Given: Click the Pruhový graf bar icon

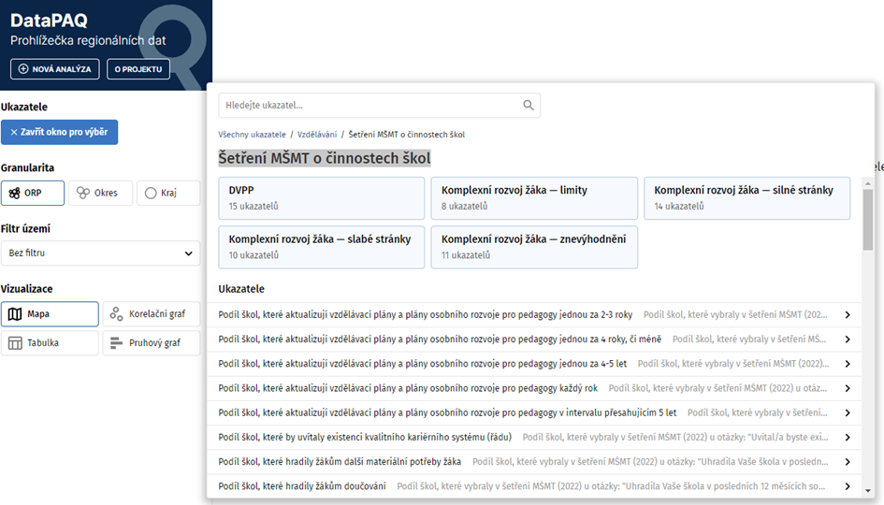Looking at the screenshot, I should coord(116,343).
